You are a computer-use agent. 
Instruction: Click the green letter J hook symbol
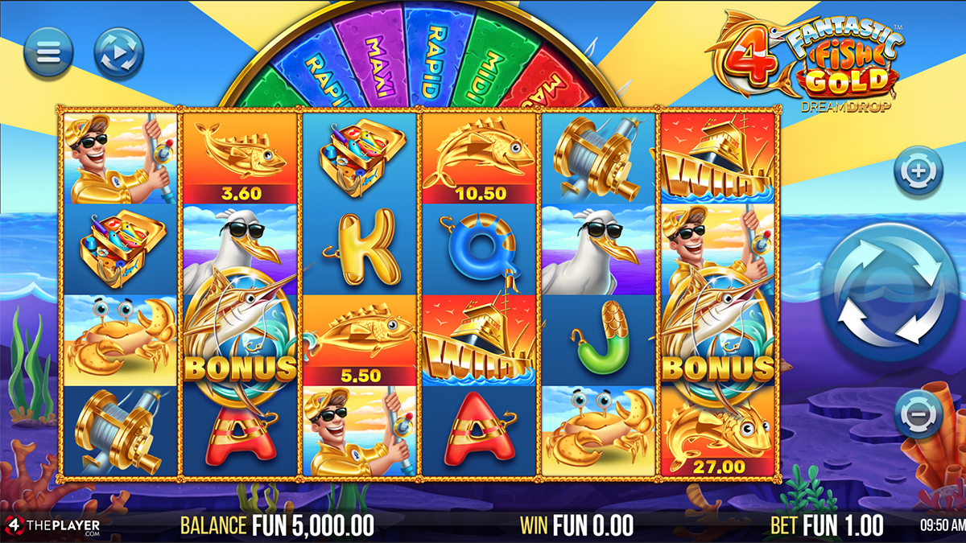point(600,339)
